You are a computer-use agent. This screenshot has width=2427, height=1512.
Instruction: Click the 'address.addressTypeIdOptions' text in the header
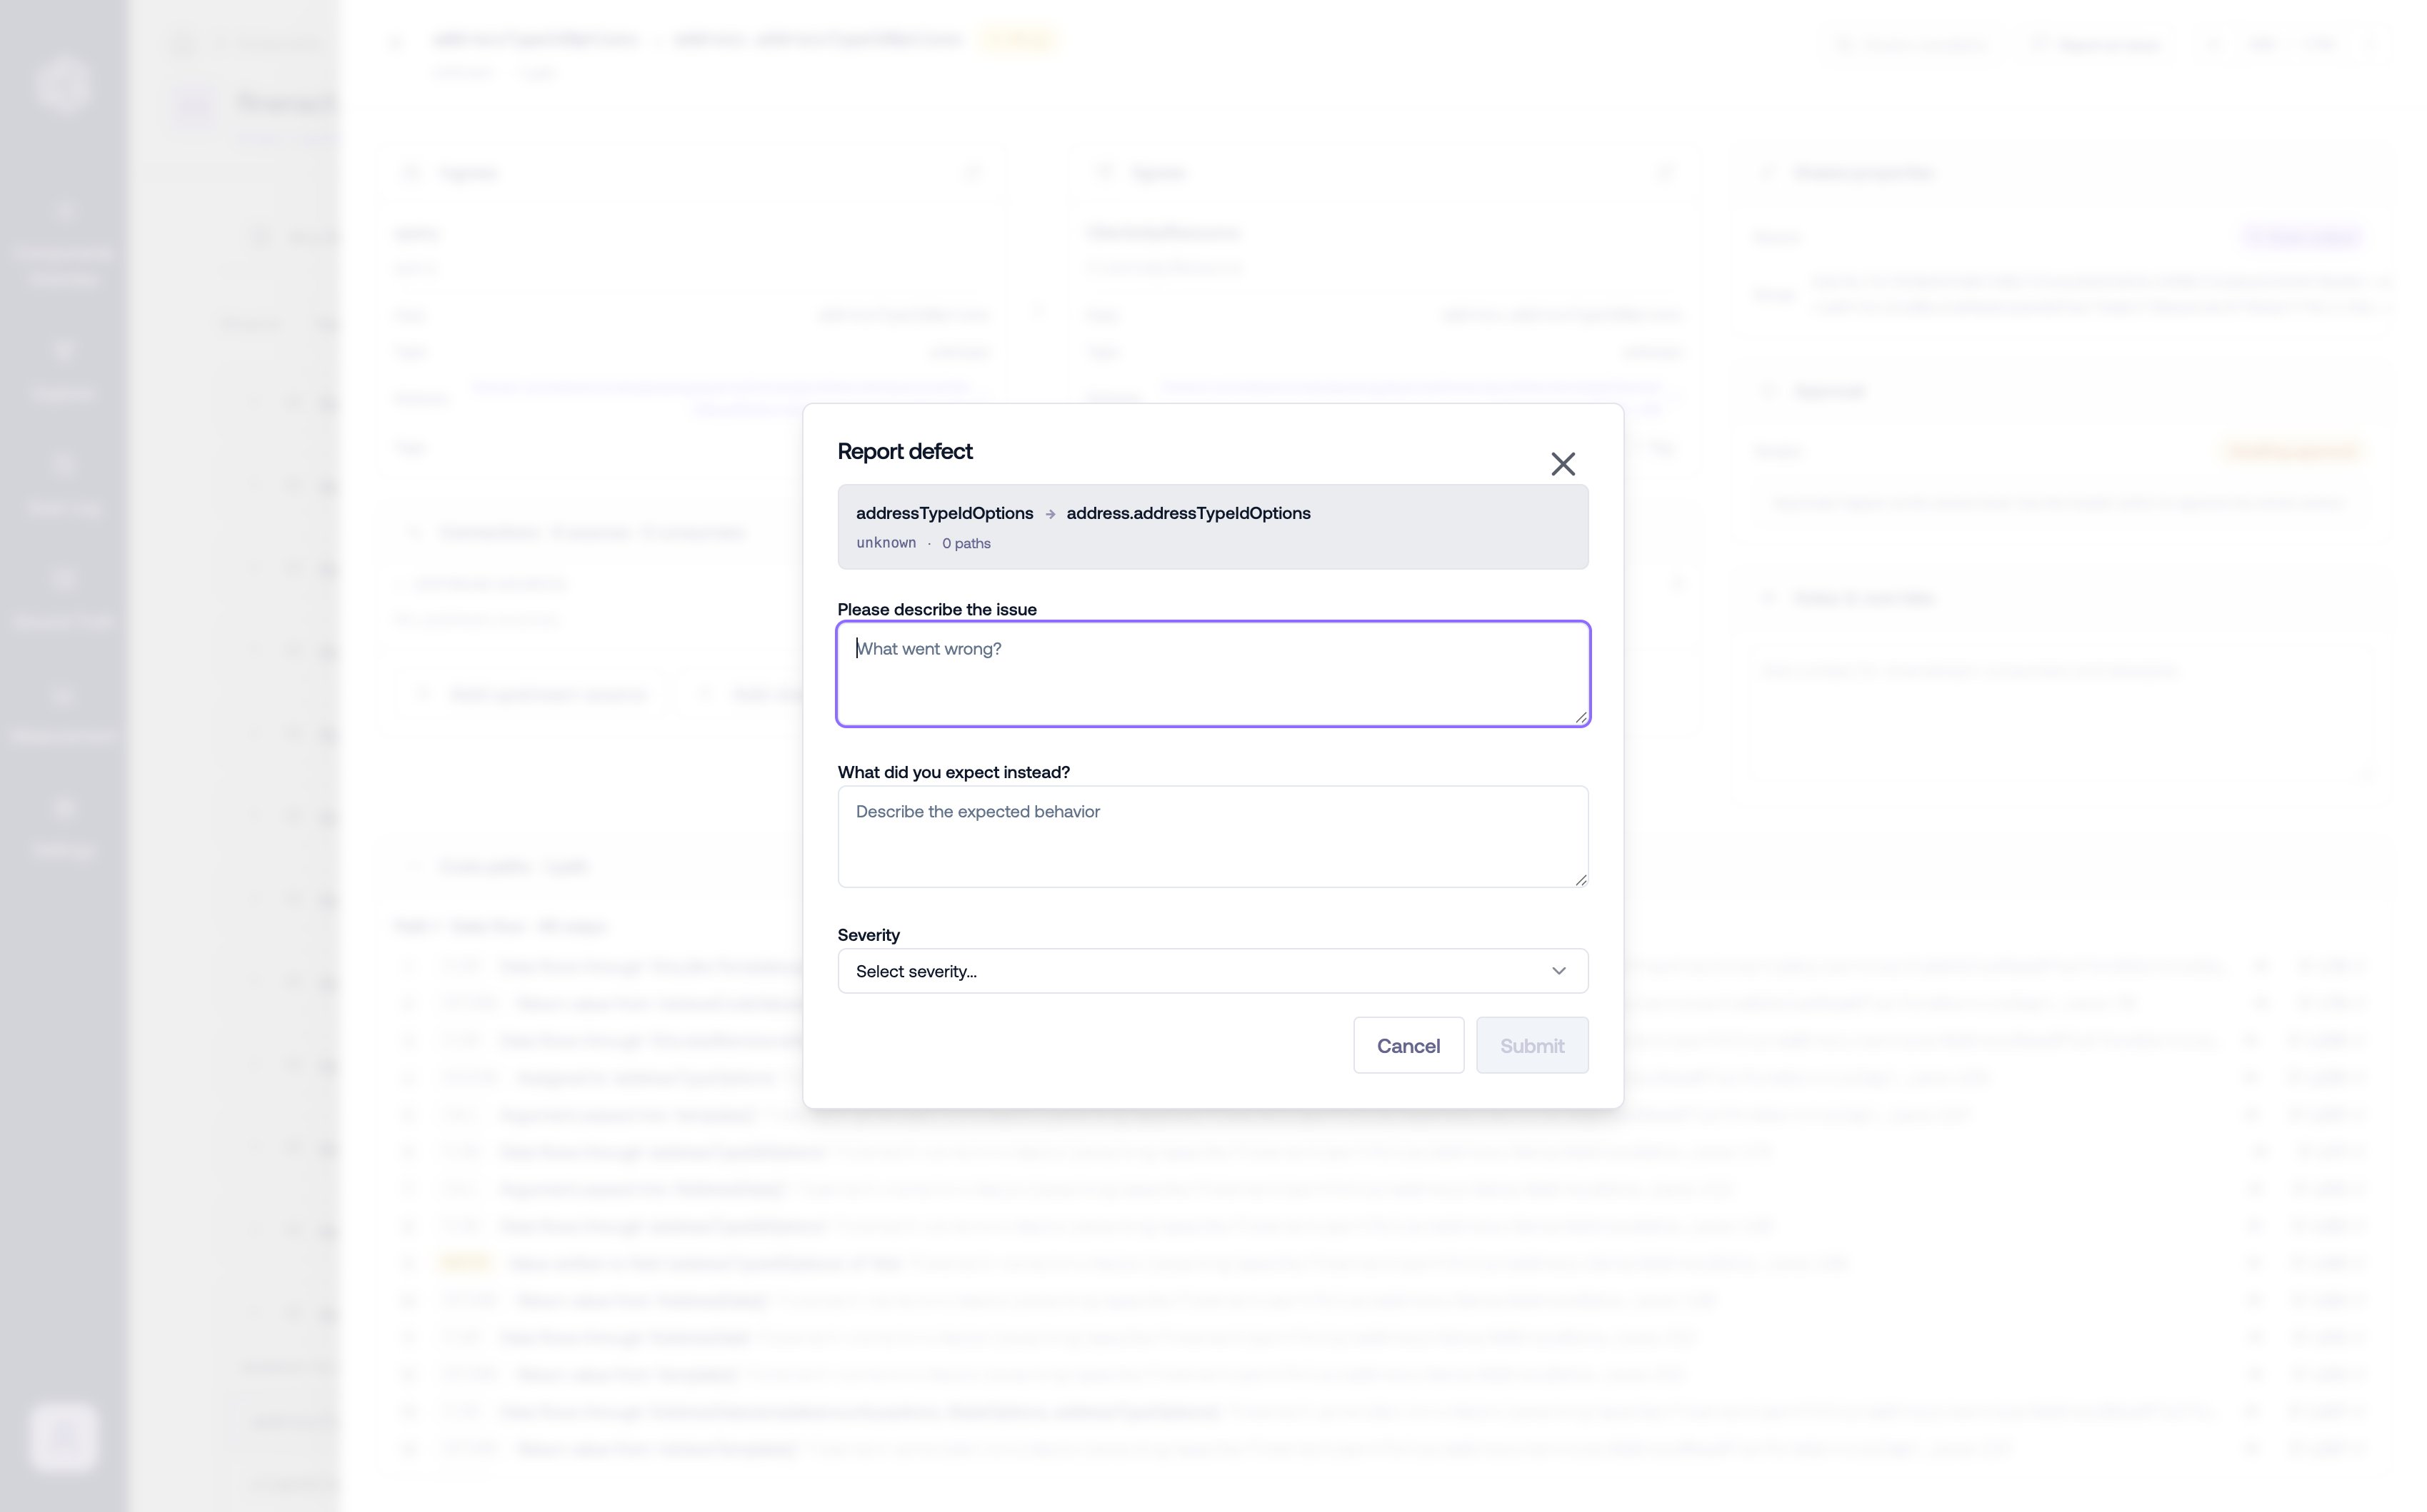pos(1188,513)
